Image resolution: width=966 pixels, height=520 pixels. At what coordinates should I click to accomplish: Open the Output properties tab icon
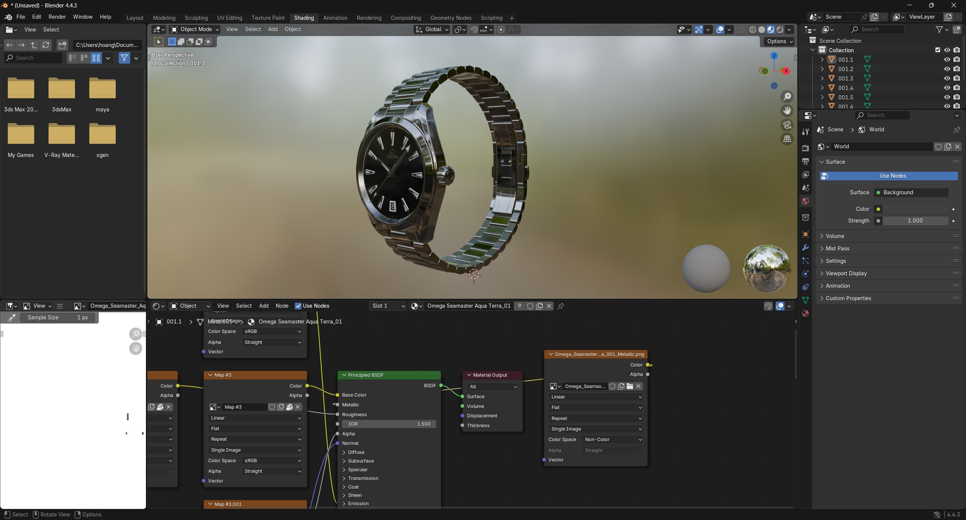pyautogui.click(x=806, y=161)
